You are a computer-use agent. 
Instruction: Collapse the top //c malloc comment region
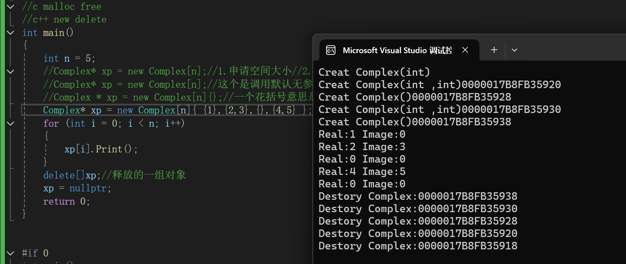10,6
